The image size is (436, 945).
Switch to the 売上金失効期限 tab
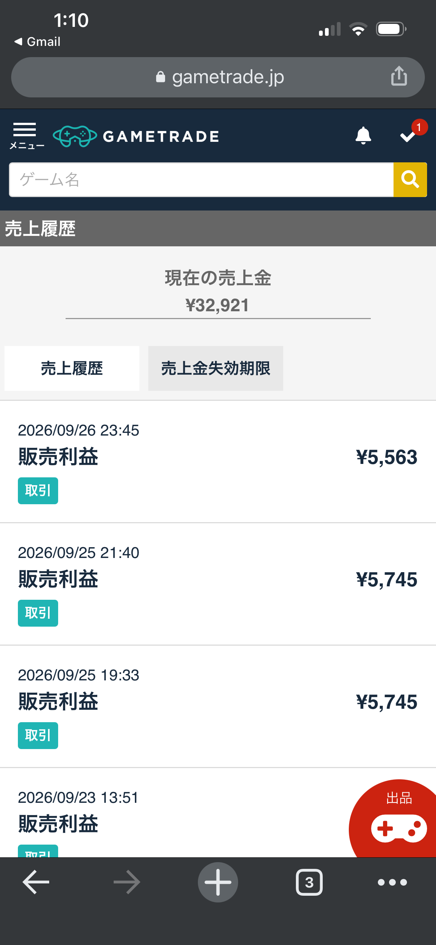[x=216, y=368]
